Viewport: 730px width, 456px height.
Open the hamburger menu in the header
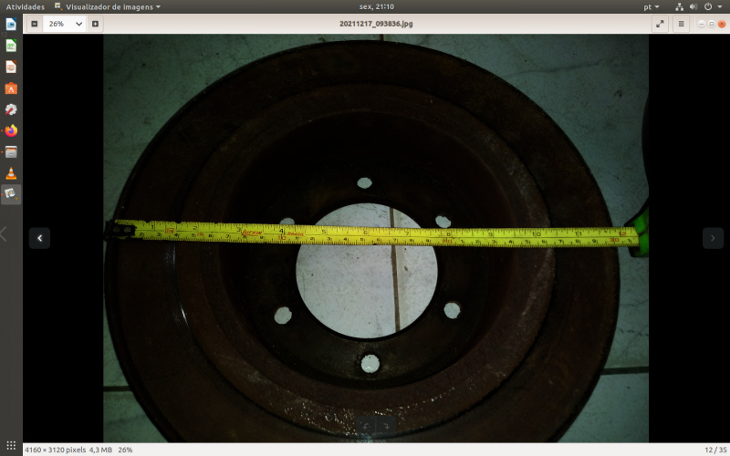click(681, 24)
